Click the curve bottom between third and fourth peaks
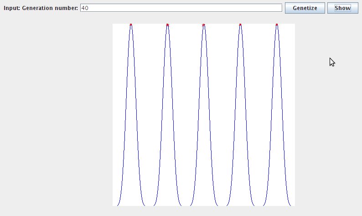 pyautogui.click(x=222, y=206)
